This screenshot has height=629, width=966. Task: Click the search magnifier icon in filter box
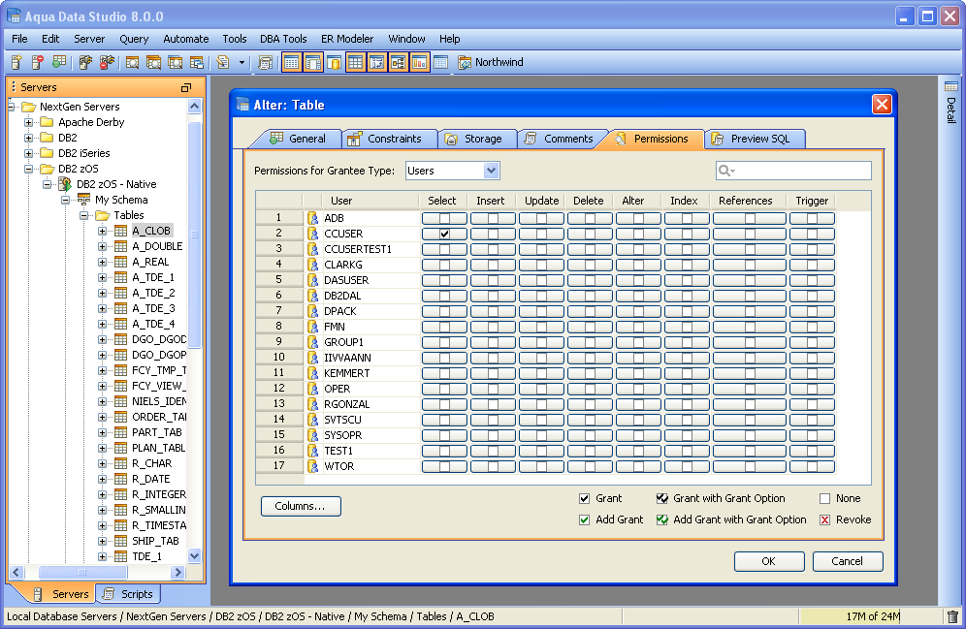(725, 171)
